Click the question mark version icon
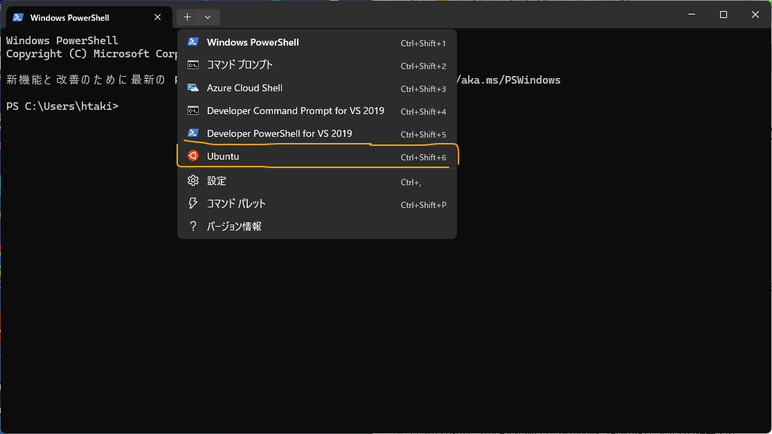The height and width of the screenshot is (434, 772). [193, 226]
